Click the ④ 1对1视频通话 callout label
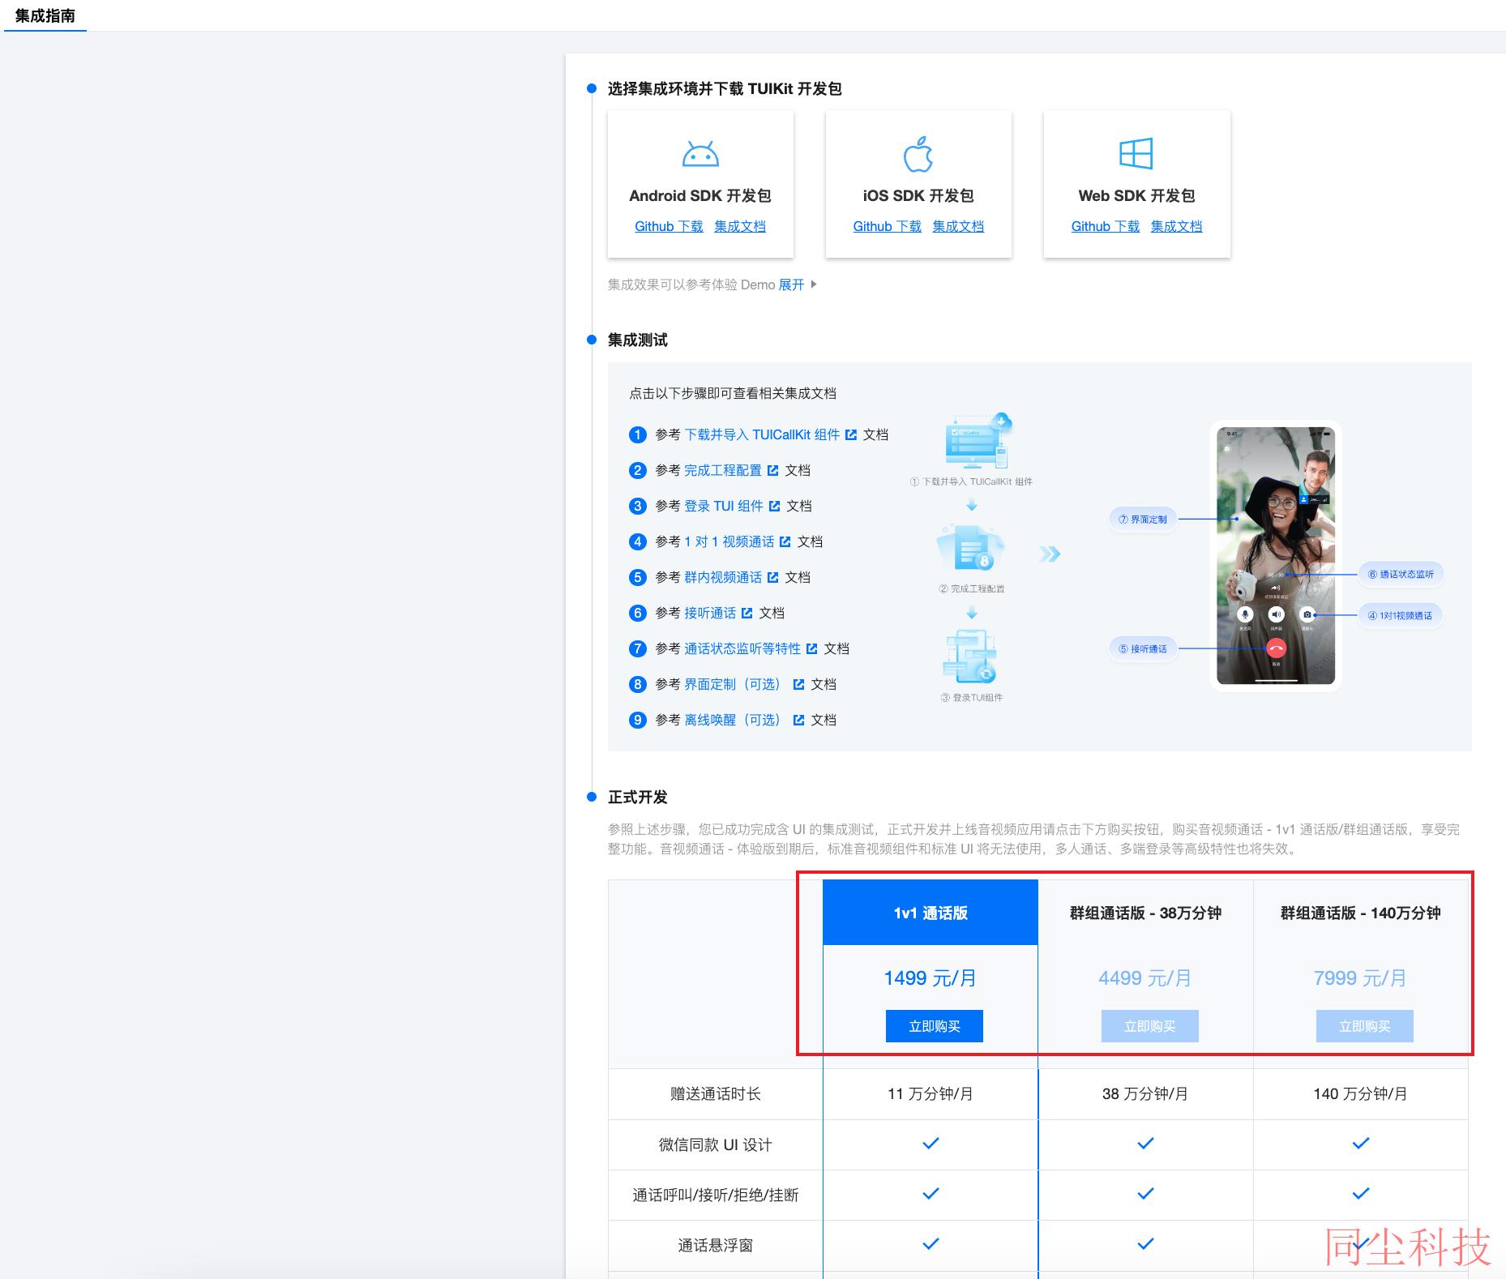 [1401, 615]
